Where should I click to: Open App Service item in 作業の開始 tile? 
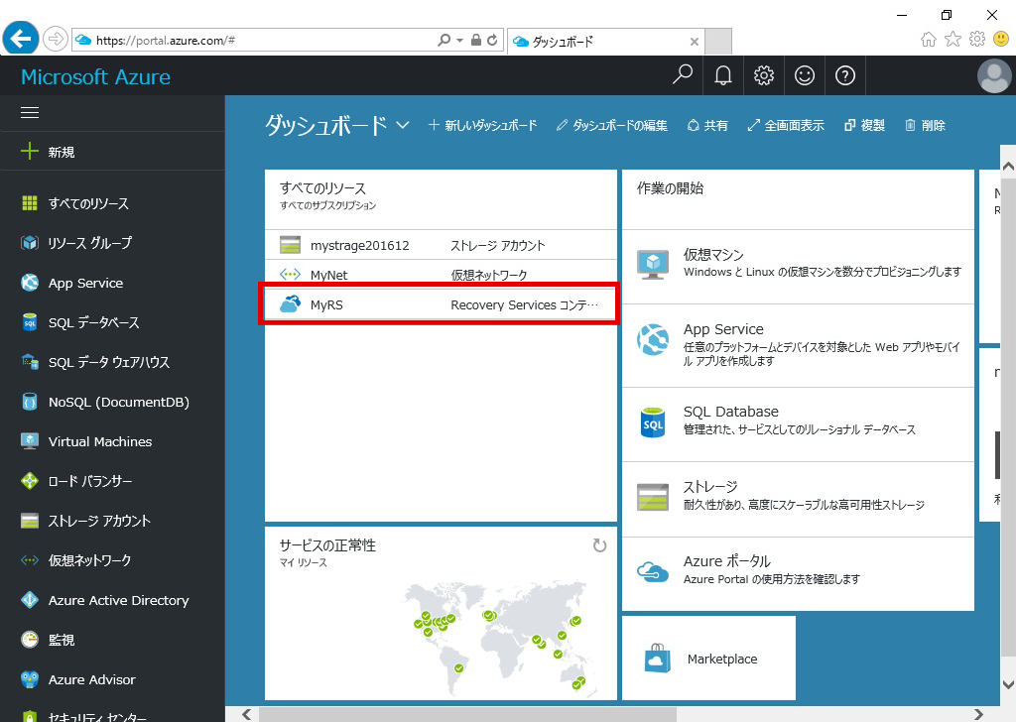tap(798, 346)
